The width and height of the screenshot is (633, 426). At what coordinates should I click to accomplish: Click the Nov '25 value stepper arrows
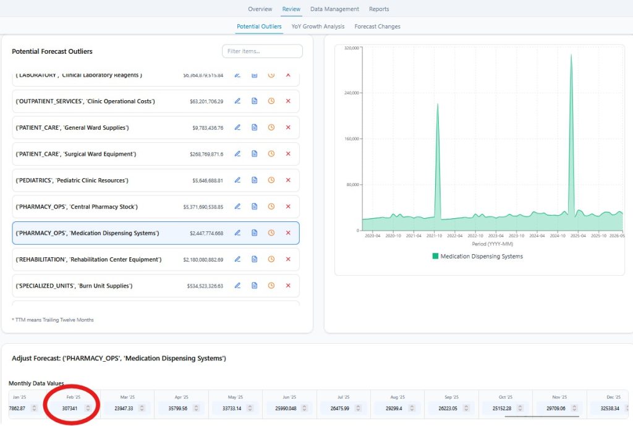pos(574,408)
